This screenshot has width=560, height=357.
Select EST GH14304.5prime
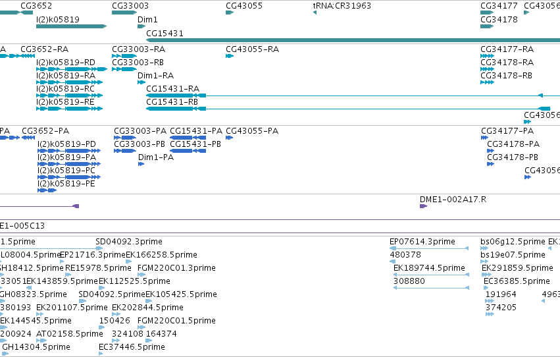coord(5,354)
